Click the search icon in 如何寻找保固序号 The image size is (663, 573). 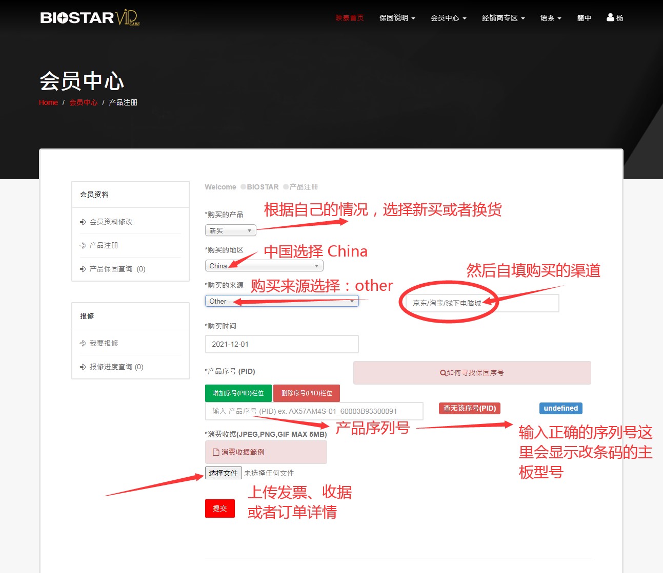coord(443,373)
